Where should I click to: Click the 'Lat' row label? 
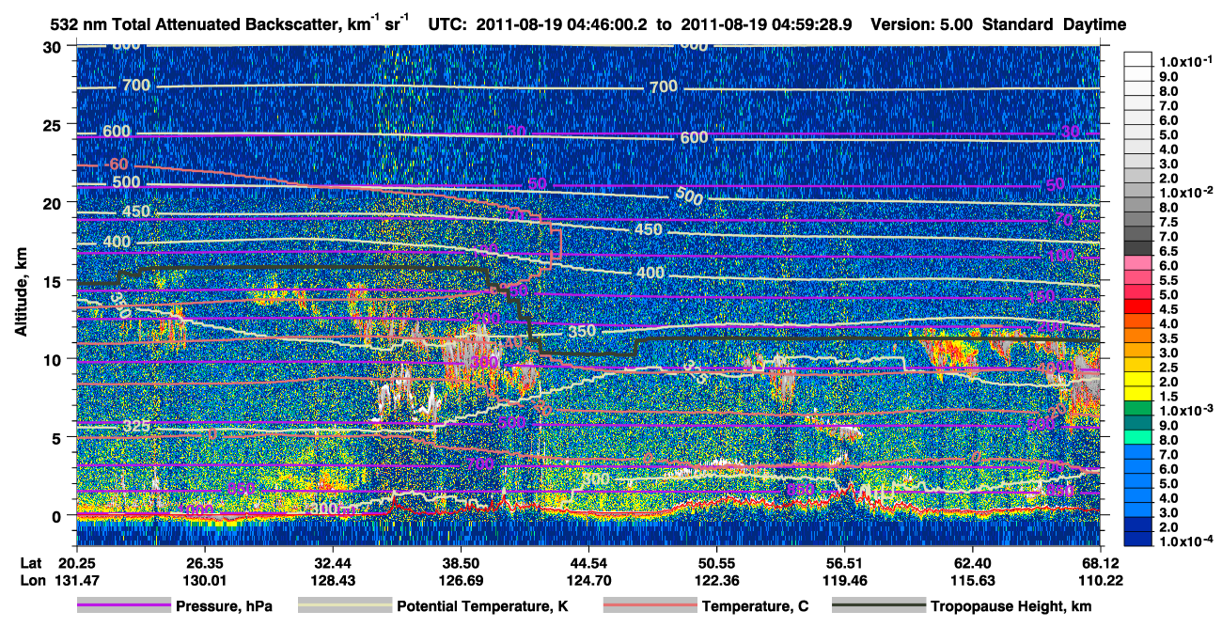(x=30, y=562)
